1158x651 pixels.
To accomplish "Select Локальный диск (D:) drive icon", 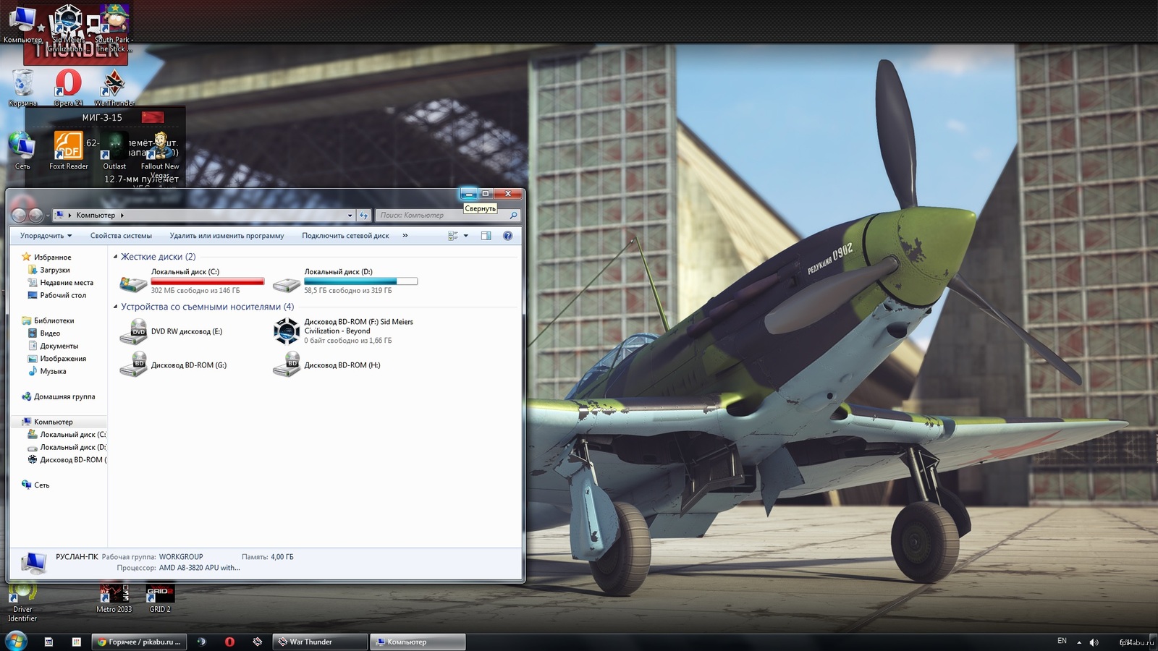I will (x=287, y=284).
